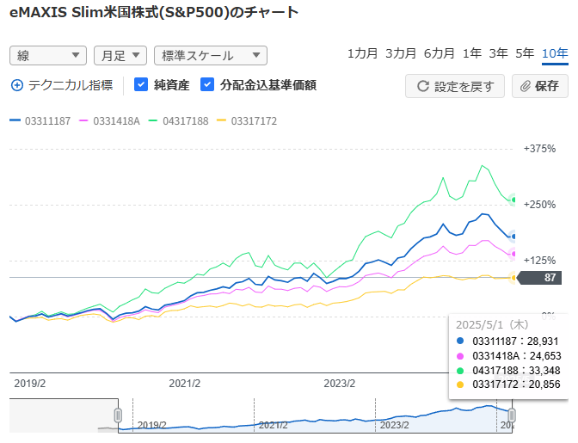Click tooltip row 03317172：20,856
This screenshot has width=578, height=443.
coord(508,385)
